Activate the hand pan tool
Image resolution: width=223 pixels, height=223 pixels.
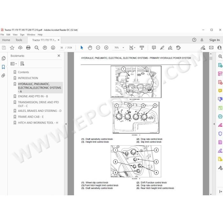(x=90, y=48)
